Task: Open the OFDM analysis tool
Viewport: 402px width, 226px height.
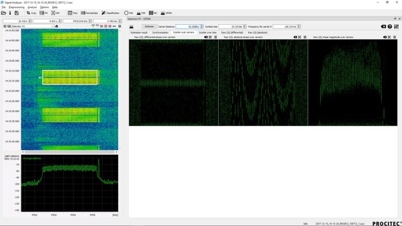Action: tap(166, 13)
